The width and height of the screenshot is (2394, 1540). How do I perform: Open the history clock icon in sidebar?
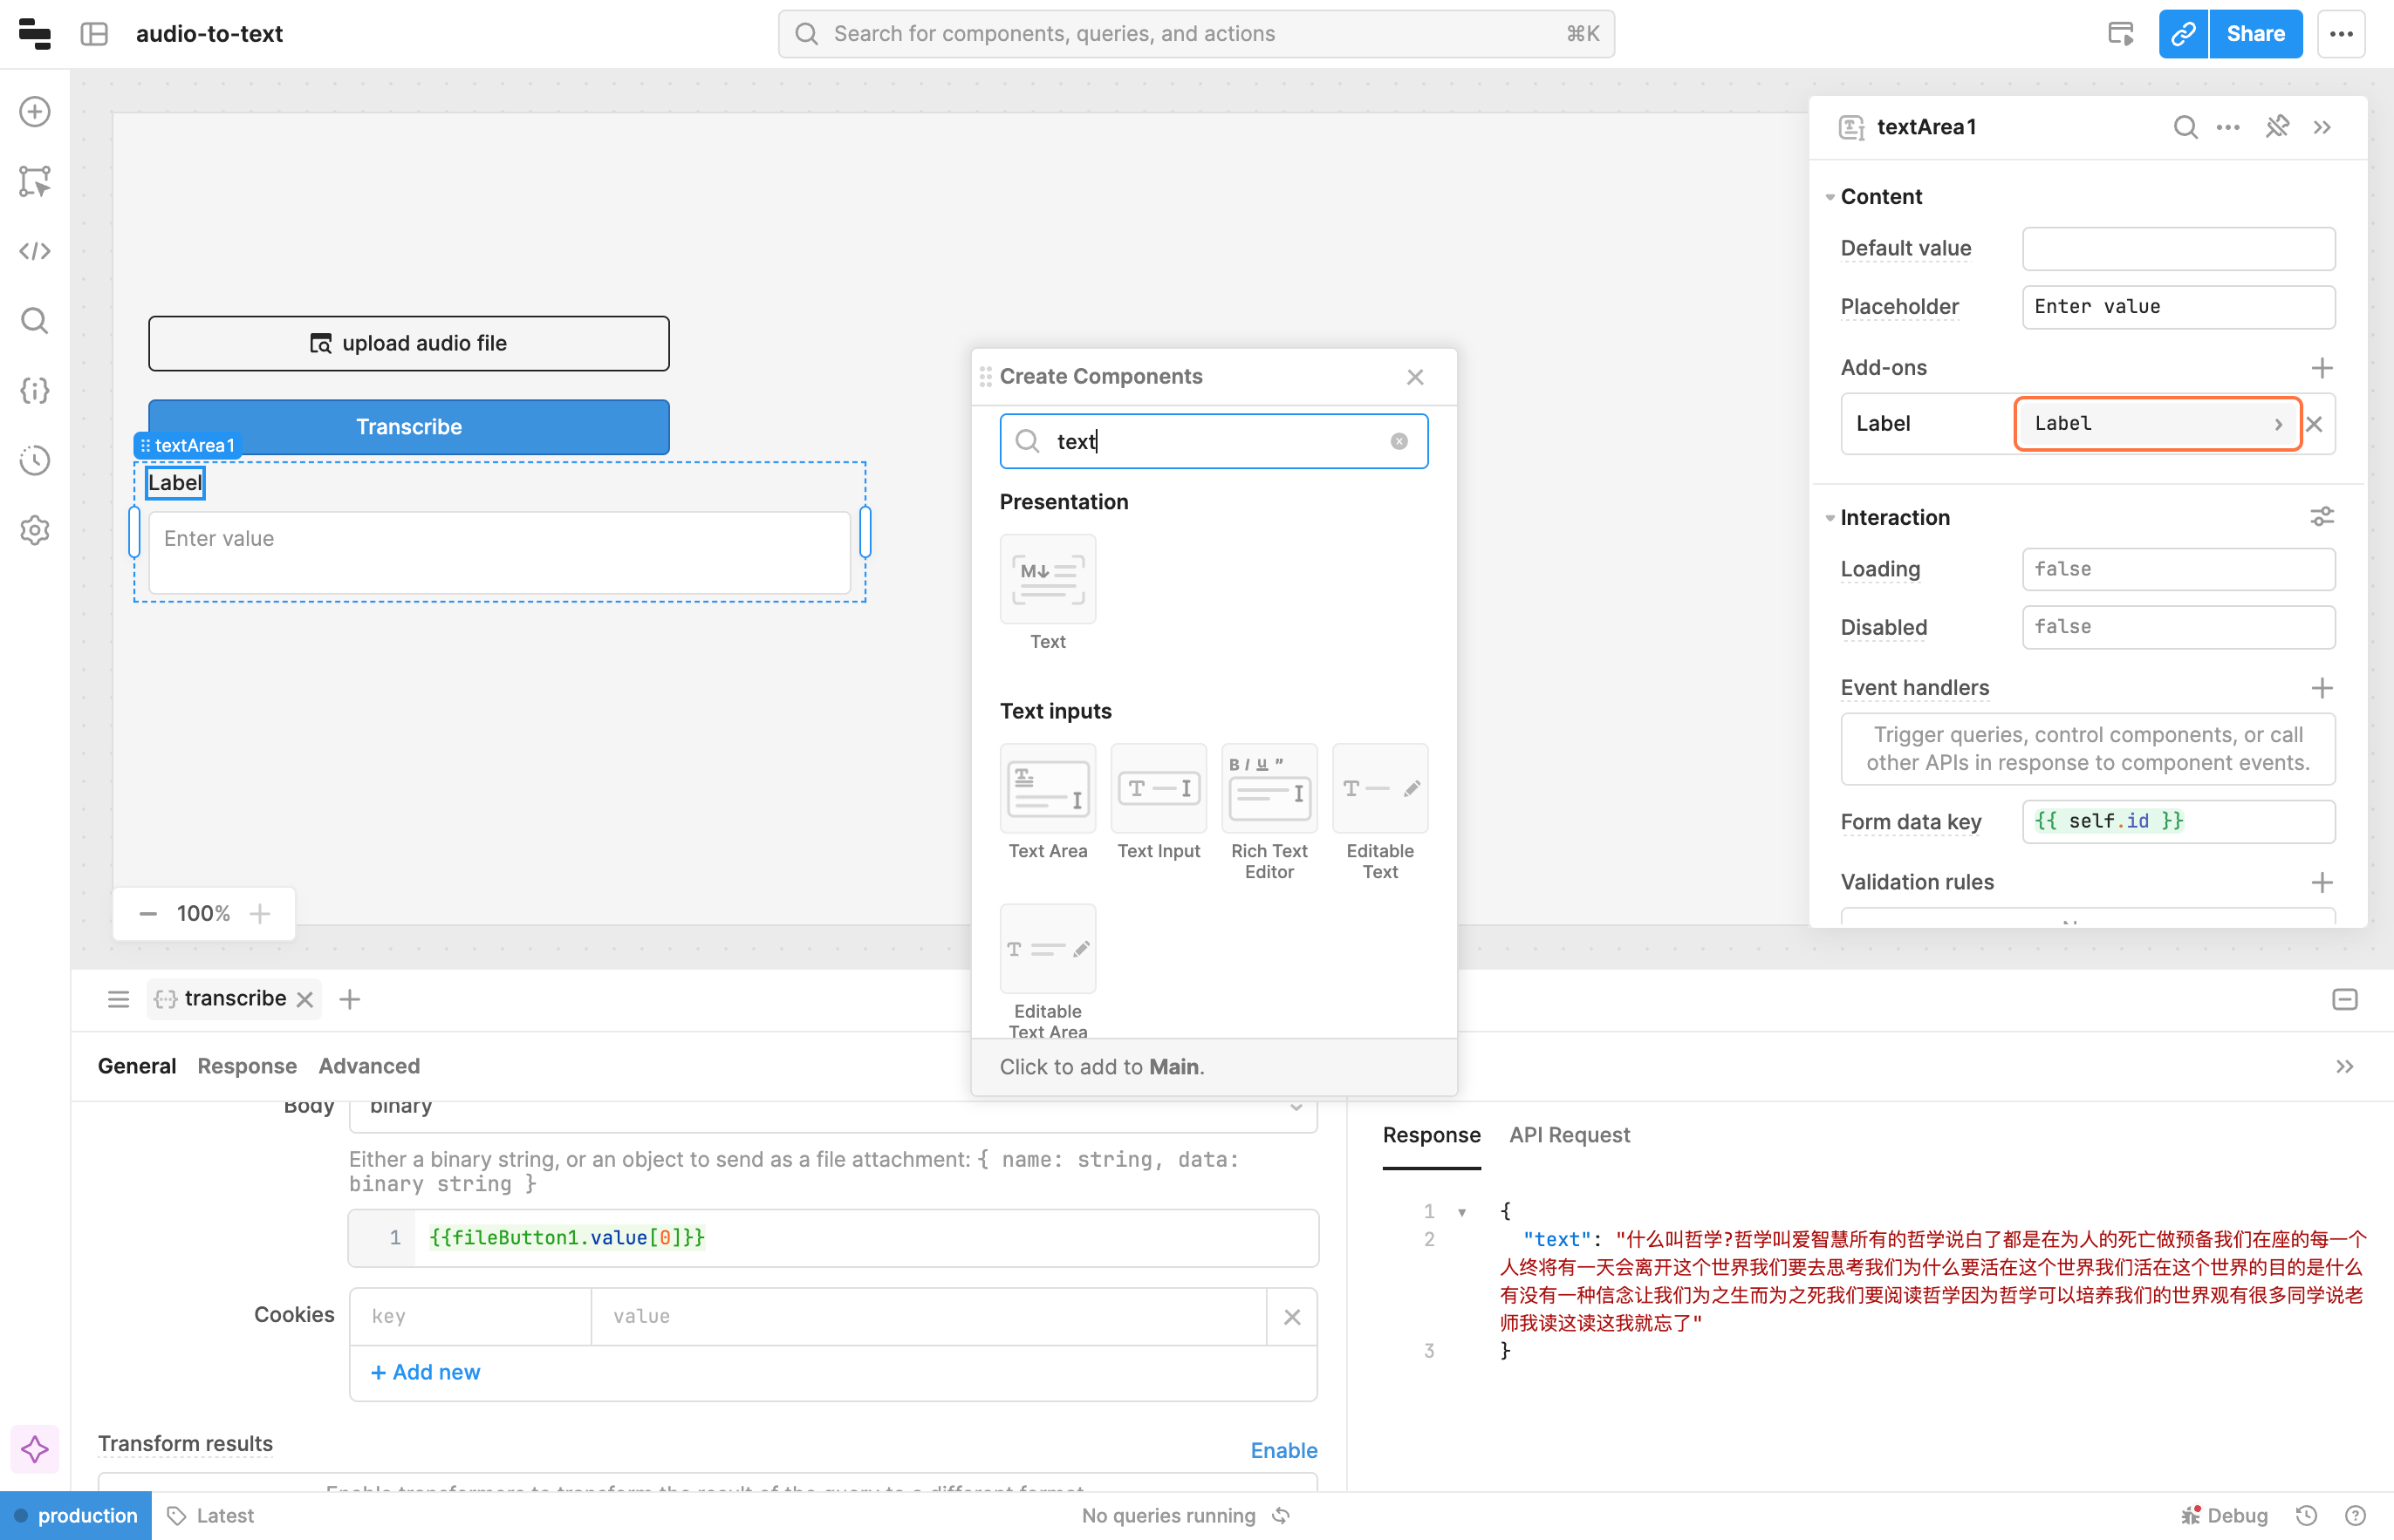coord(34,460)
